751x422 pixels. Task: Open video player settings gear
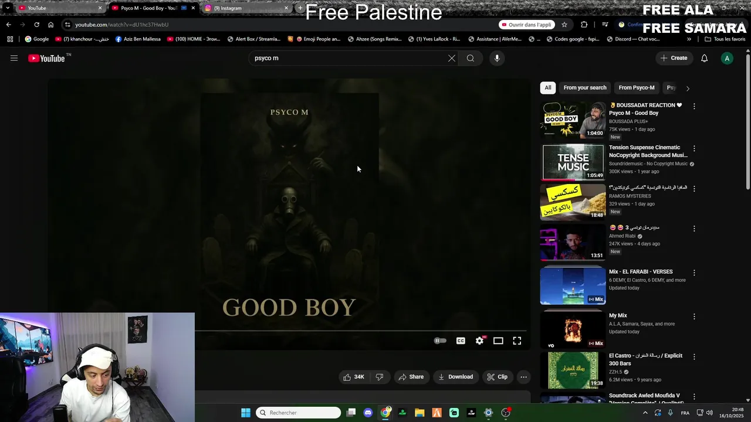coord(480,341)
